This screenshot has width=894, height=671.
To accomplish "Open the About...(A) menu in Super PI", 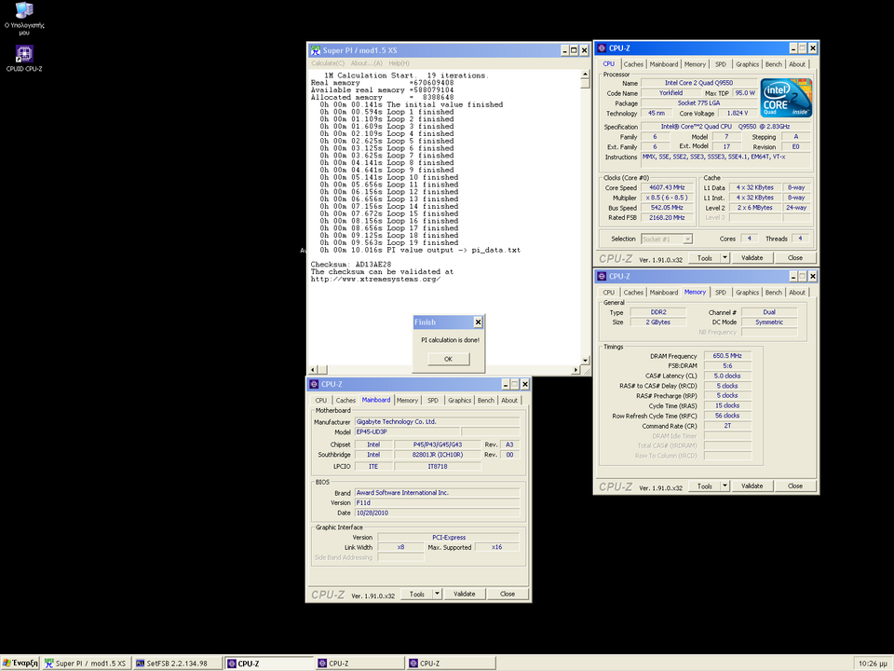I will [x=367, y=63].
